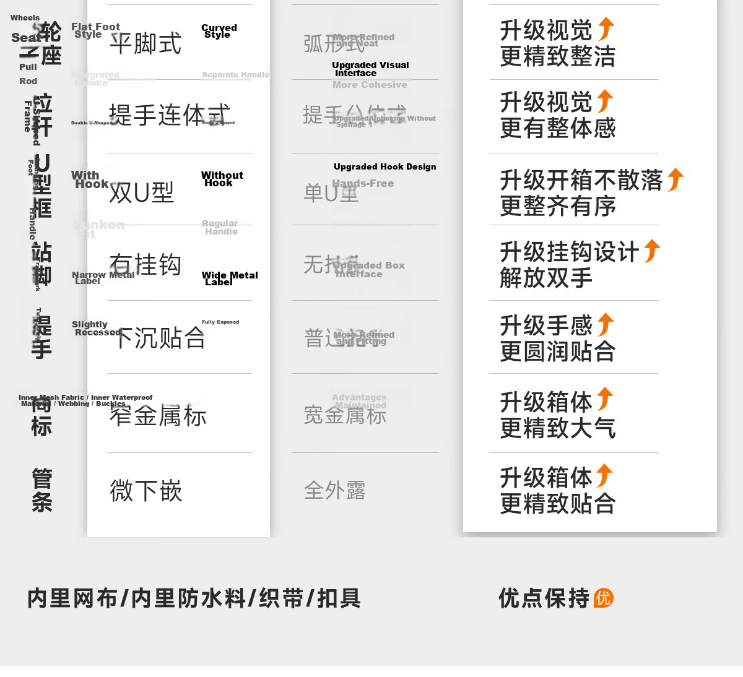Image resolution: width=743 pixels, height=677 pixels.
Task: Select the orange arrow next to 更精致大气 heading
Action: click(x=605, y=399)
